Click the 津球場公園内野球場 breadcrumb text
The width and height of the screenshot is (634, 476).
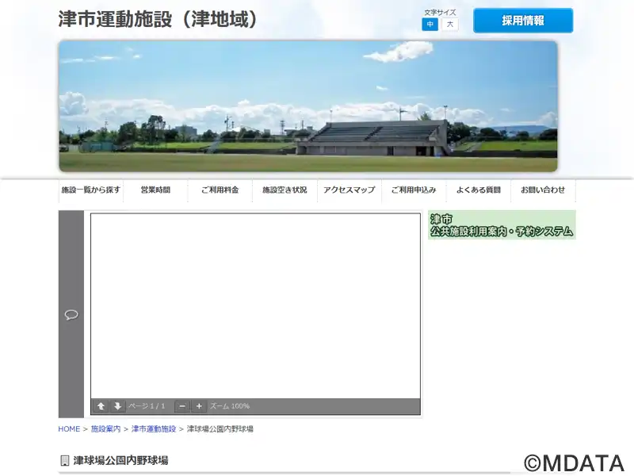(x=220, y=429)
